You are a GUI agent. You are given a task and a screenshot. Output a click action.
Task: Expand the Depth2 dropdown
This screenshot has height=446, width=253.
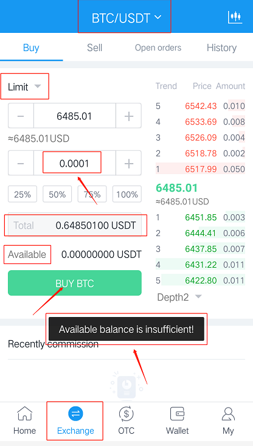tap(179, 298)
